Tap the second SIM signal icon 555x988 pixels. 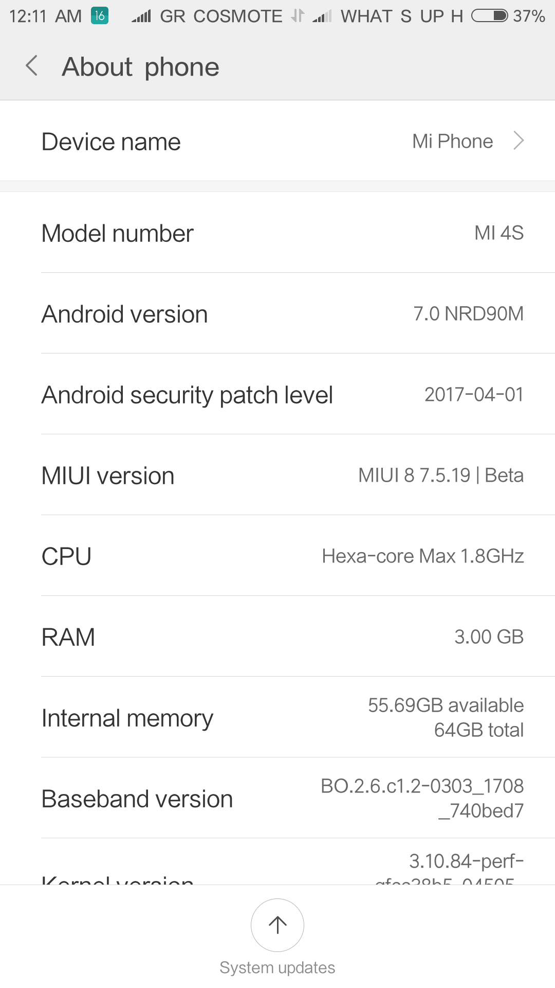point(322,16)
